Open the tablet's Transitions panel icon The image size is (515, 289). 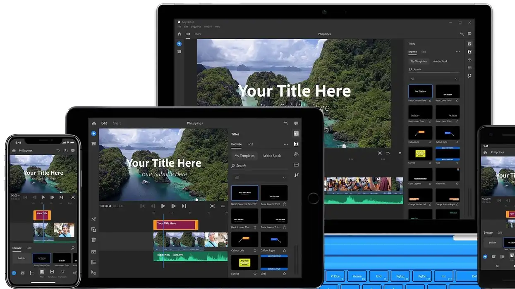coord(296,144)
